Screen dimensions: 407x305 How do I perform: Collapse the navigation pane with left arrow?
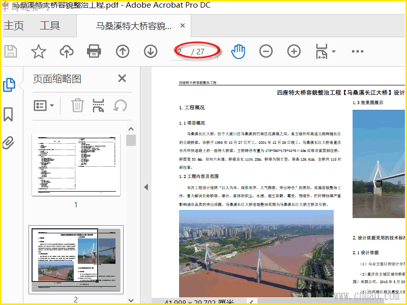click(x=146, y=187)
